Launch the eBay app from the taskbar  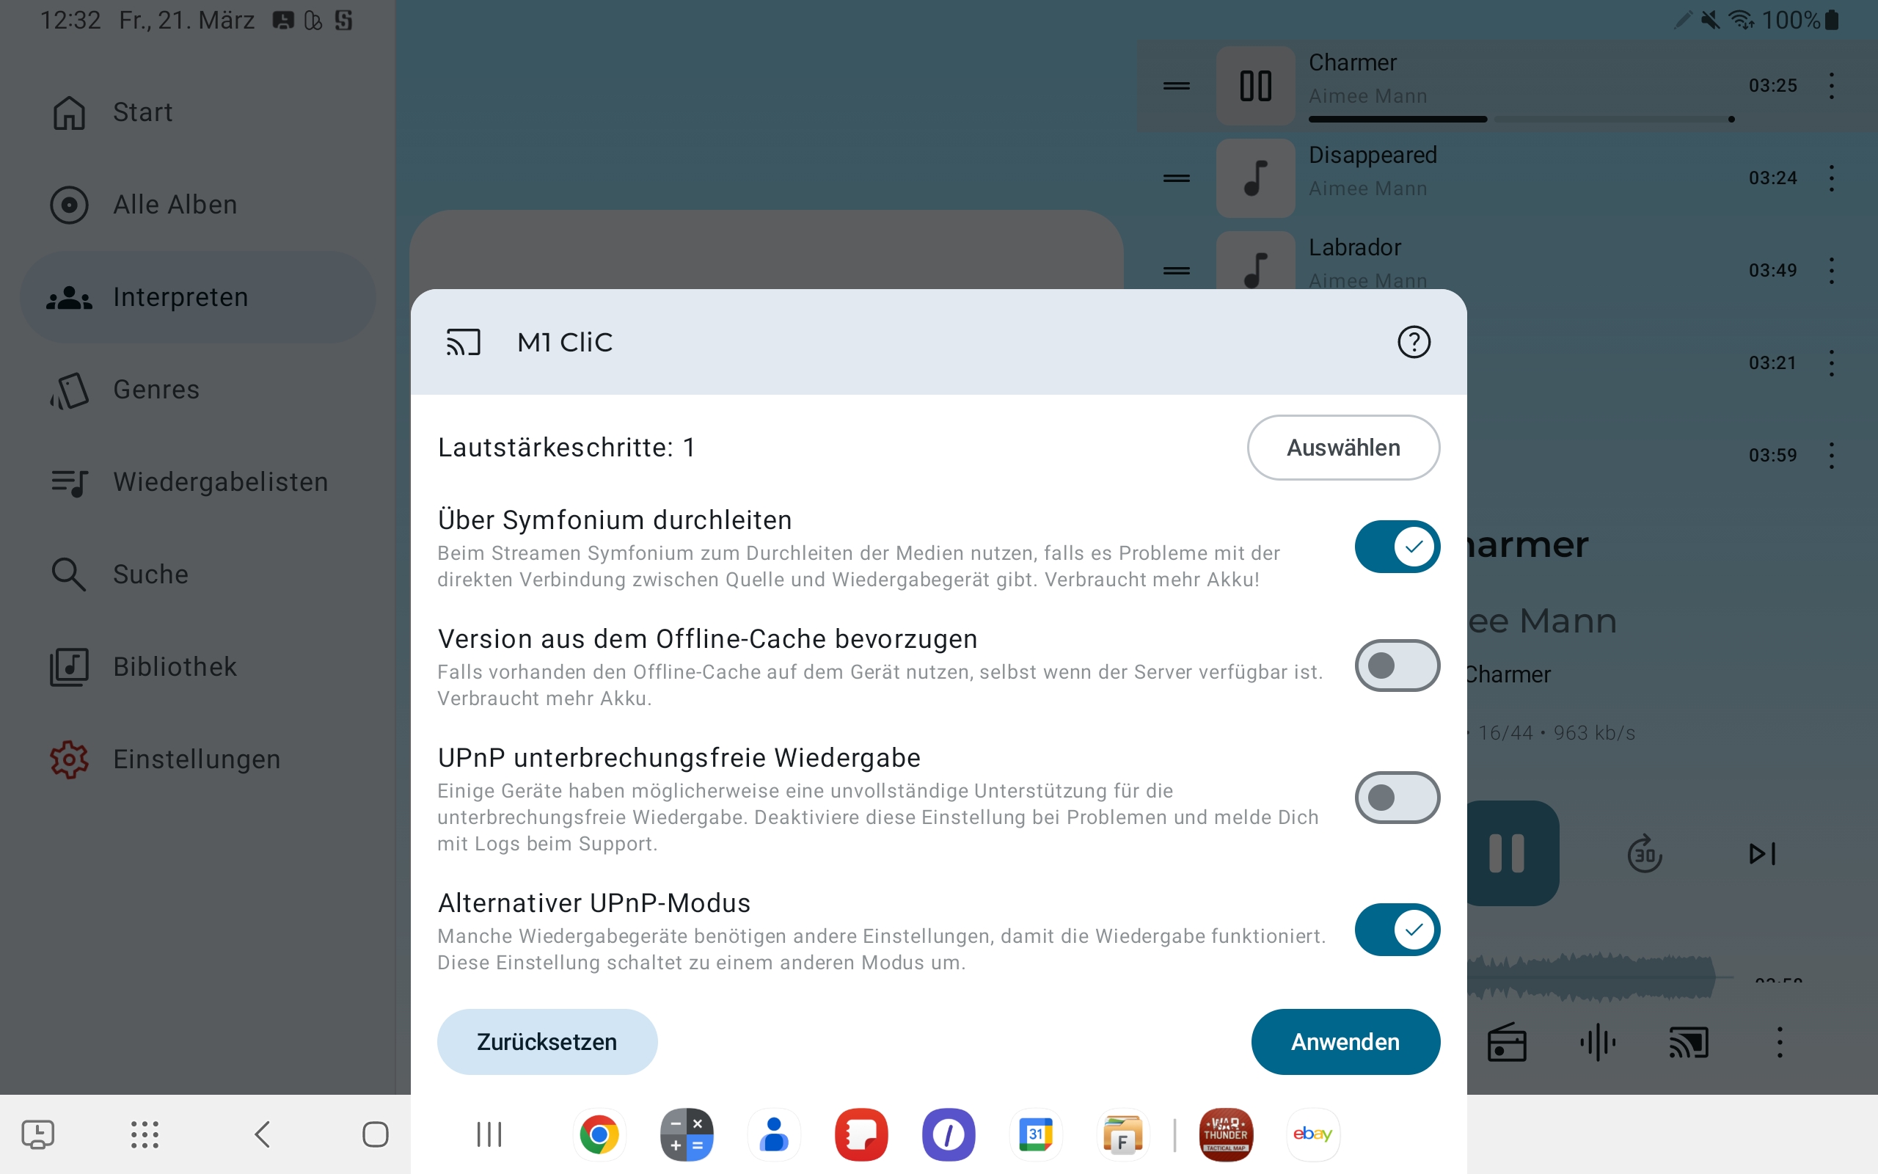coord(1312,1134)
